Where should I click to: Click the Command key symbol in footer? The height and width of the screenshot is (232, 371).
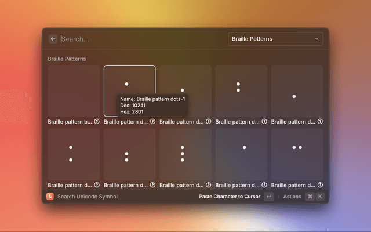pyautogui.click(x=310, y=197)
